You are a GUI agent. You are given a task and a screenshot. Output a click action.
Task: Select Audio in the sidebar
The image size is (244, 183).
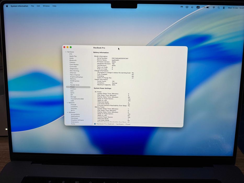[71, 58]
